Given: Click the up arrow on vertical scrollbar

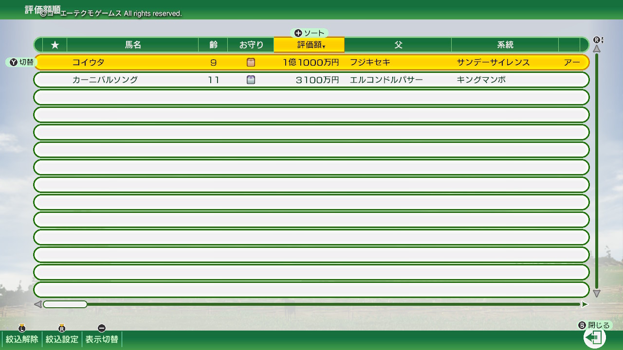Looking at the screenshot, I should pyautogui.click(x=597, y=49).
